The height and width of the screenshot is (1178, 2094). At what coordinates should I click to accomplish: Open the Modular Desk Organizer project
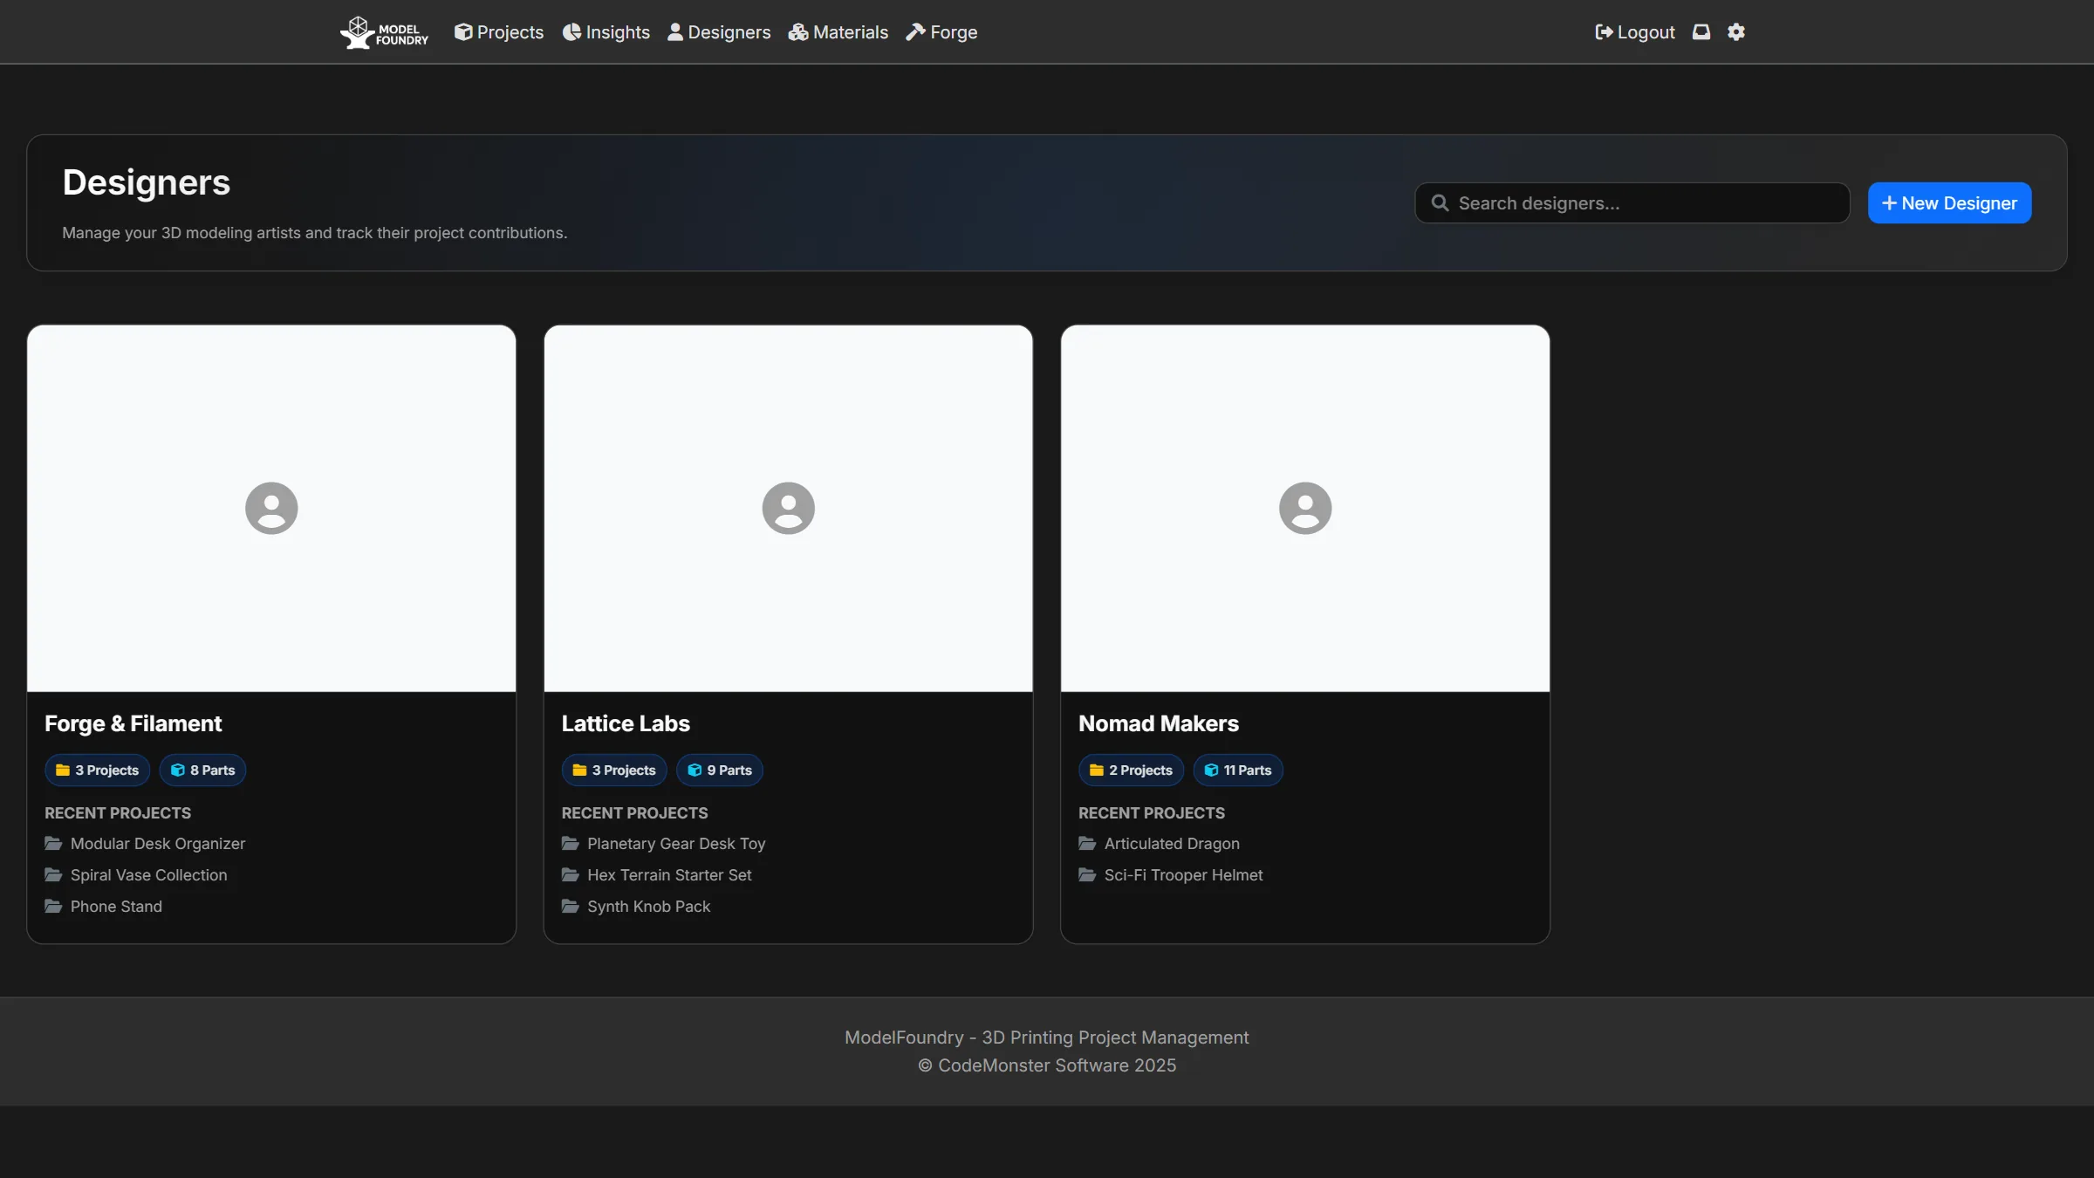coord(158,844)
